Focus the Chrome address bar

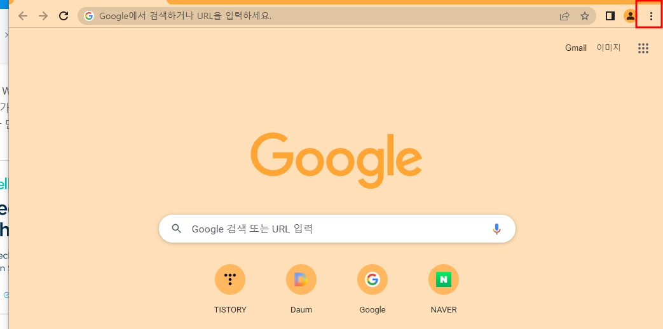tap(336, 16)
